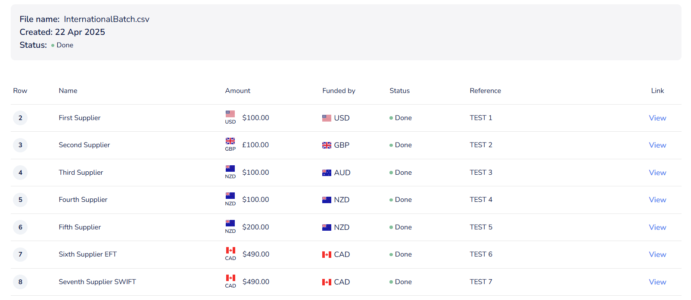Open the View link for Seventh Supplier SWIFT

pyautogui.click(x=657, y=282)
